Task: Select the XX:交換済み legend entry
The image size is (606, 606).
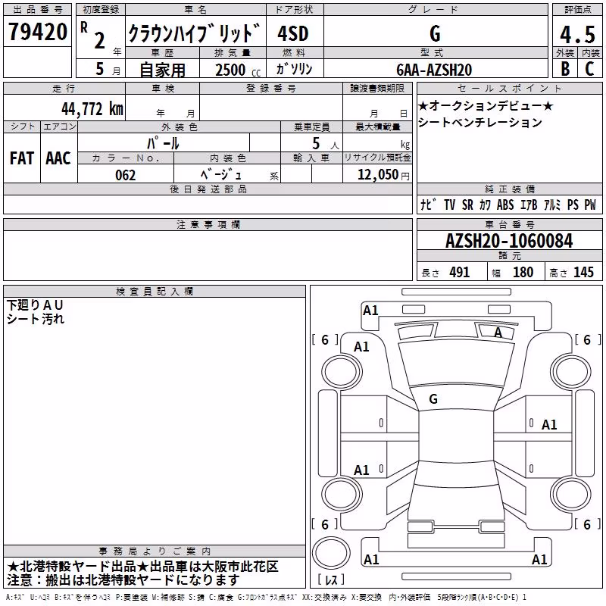Action: tap(324, 597)
